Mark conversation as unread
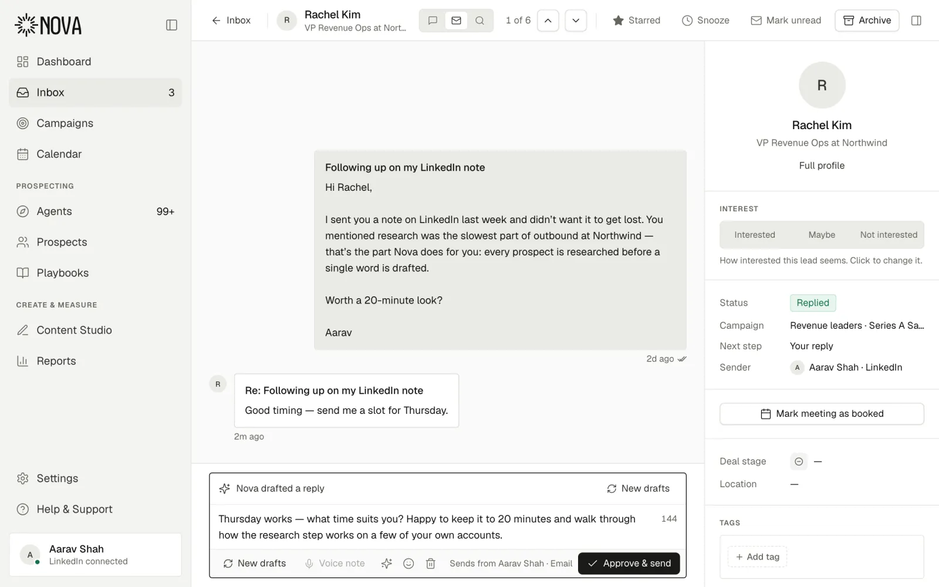 (x=786, y=21)
